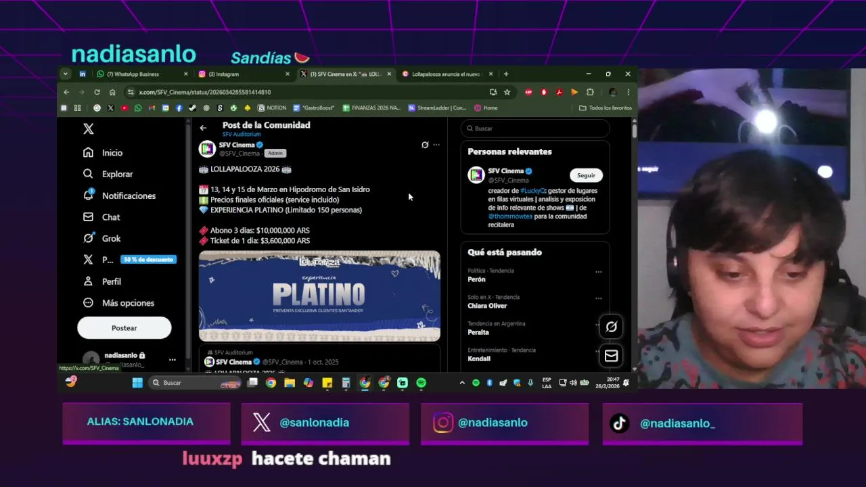Open the NOTION bookmark
866x487 pixels.
[x=272, y=108]
